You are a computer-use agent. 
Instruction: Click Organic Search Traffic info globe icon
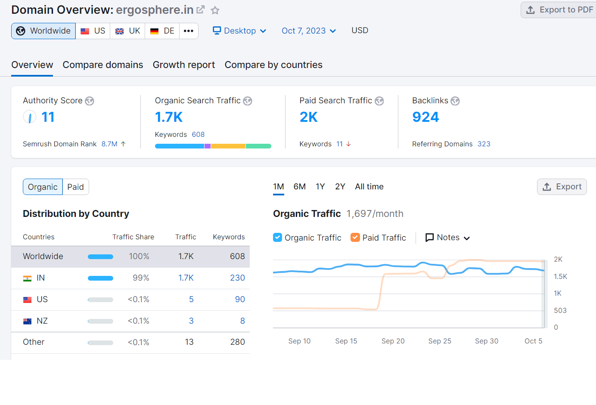click(248, 101)
